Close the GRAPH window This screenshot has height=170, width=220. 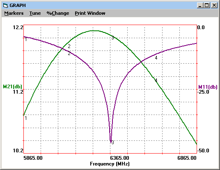click(x=214, y=5)
